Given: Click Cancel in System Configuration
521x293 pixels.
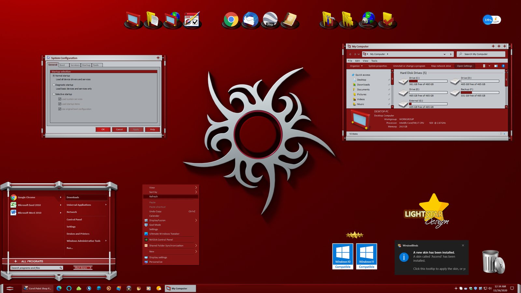Looking at the screenshot, I should pyautogui.click(x=120, y=129).
